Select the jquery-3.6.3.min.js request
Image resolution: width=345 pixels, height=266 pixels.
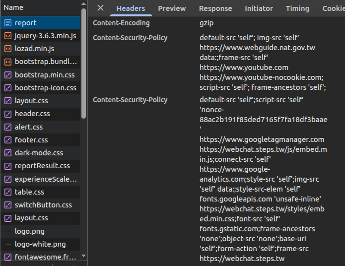(x=41, y=36)
